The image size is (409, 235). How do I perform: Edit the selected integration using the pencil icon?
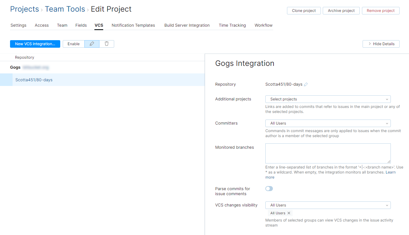92,44
